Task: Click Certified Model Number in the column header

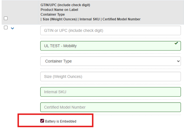Action: click(122, 19)
